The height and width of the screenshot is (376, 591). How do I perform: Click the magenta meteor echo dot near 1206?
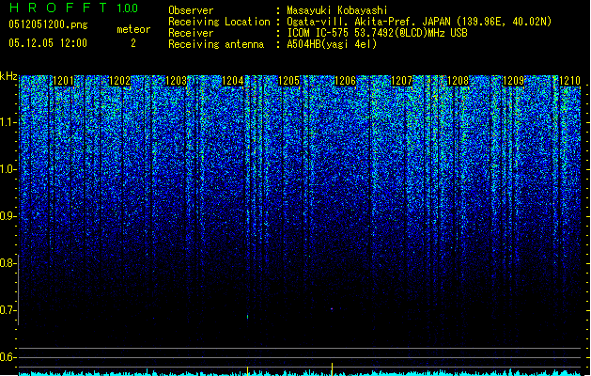click(x=332, y=309)
